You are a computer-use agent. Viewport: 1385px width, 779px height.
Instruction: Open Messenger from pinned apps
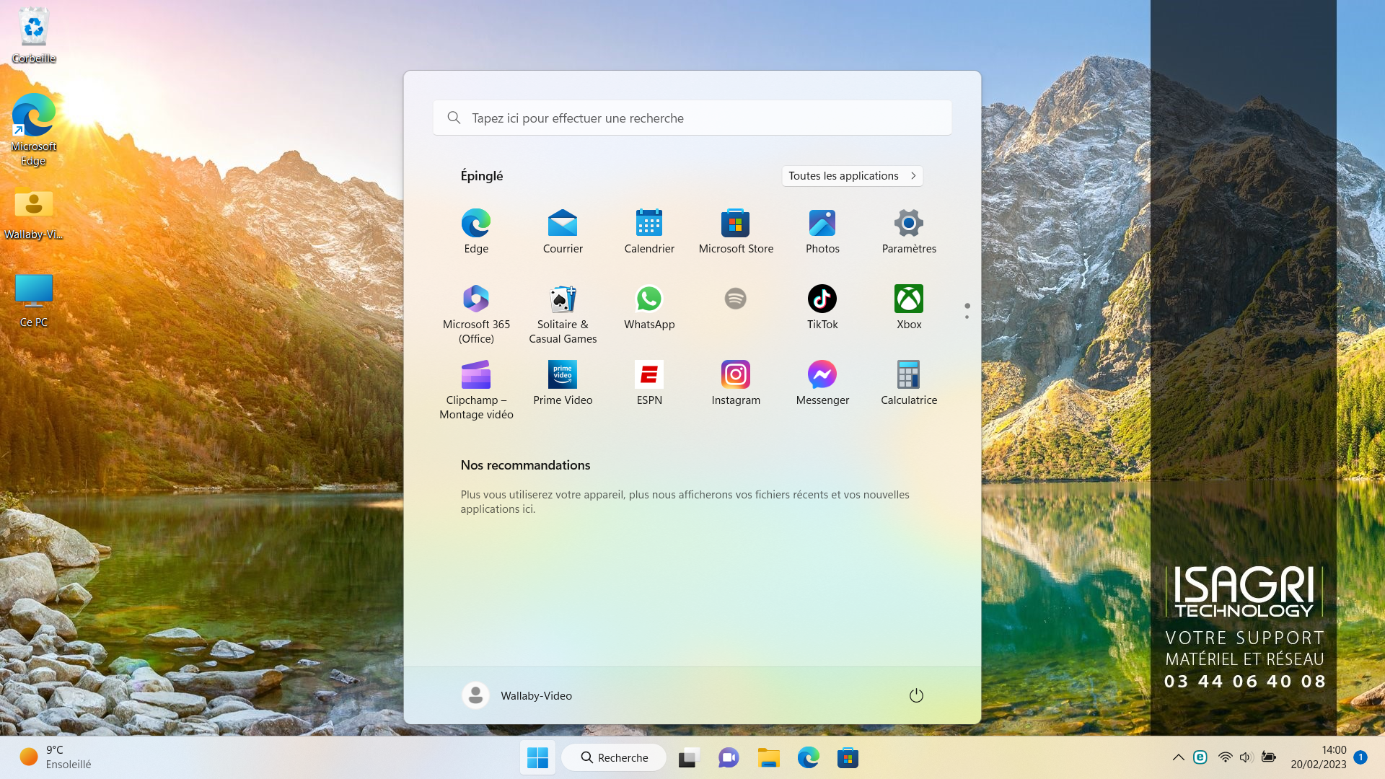point(822,383)
